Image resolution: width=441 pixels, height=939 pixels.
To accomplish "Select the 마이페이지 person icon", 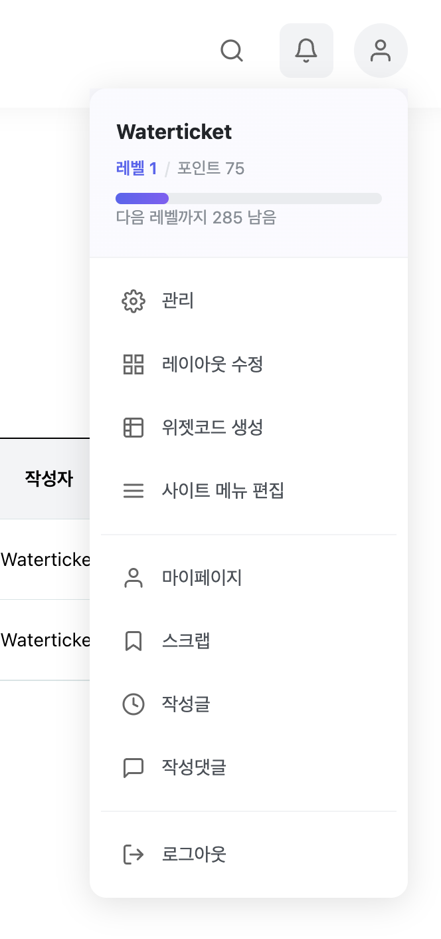I will 133,578.
